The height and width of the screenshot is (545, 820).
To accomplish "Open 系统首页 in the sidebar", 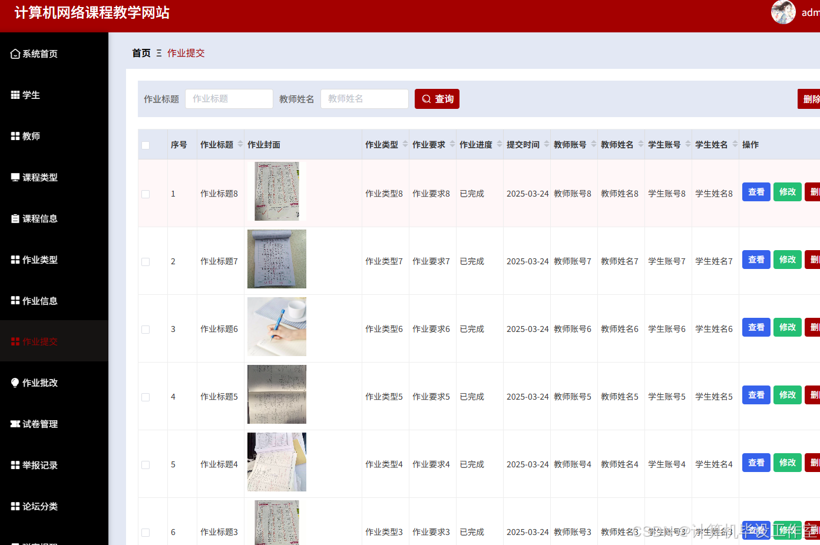I will coord(54,54).
